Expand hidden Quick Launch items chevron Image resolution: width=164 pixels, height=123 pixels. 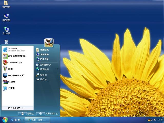coord(23,120)
